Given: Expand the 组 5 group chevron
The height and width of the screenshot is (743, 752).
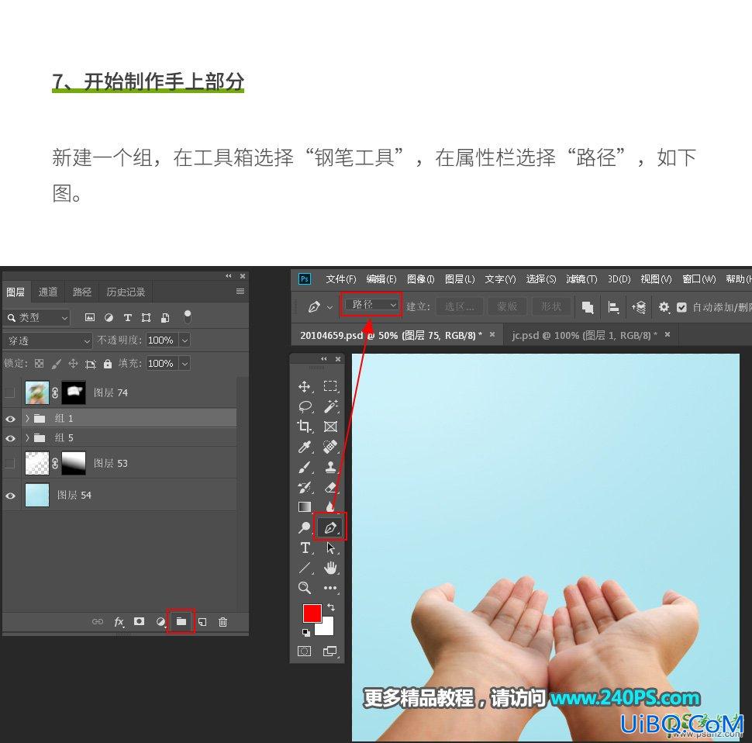Looking at the screenshot, I should (x=27, y=438).
